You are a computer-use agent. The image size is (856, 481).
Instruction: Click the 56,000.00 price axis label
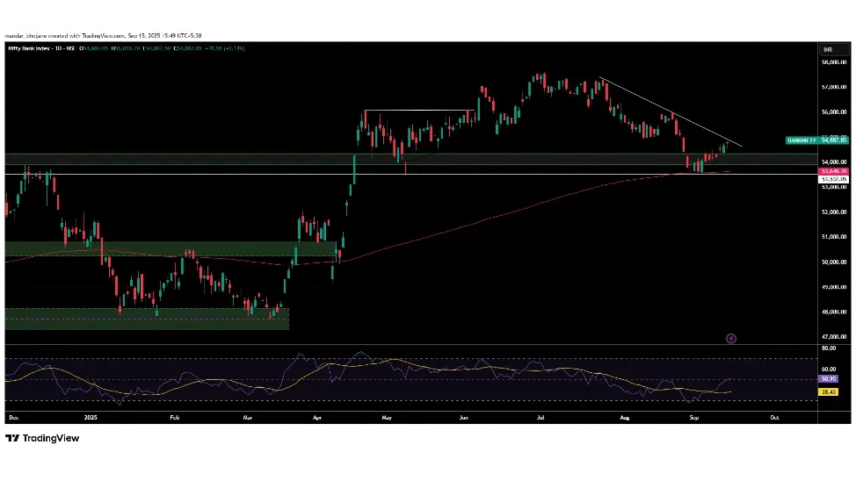834,112
